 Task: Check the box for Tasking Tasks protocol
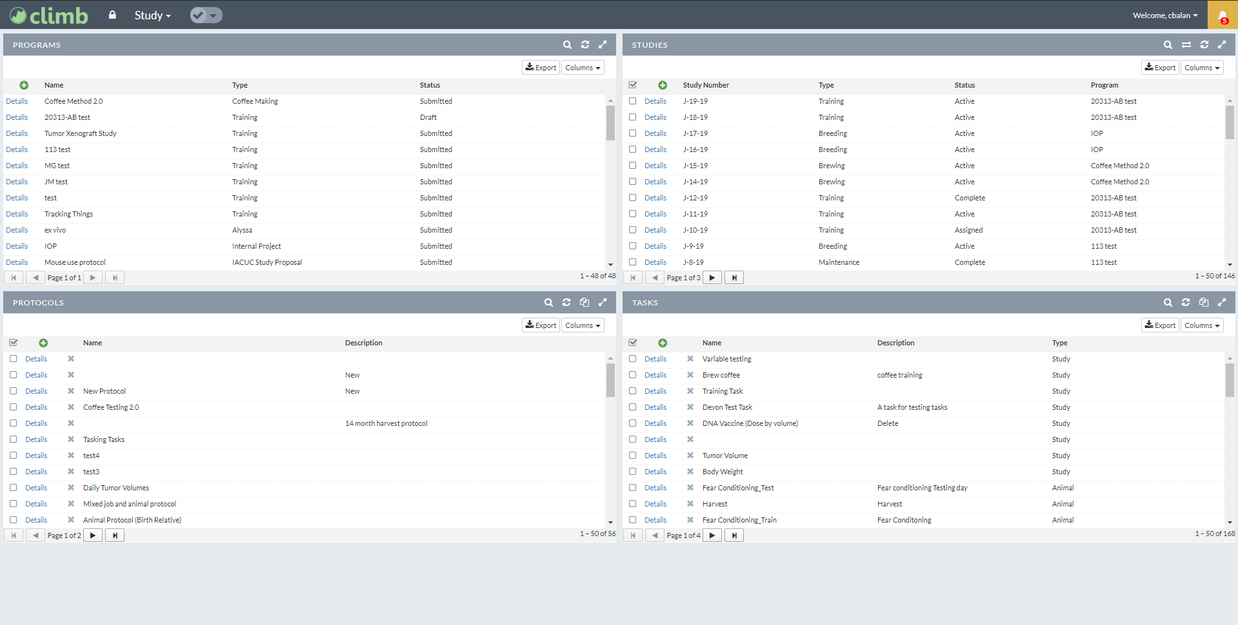pyautogui.click(x=13, y=439)
